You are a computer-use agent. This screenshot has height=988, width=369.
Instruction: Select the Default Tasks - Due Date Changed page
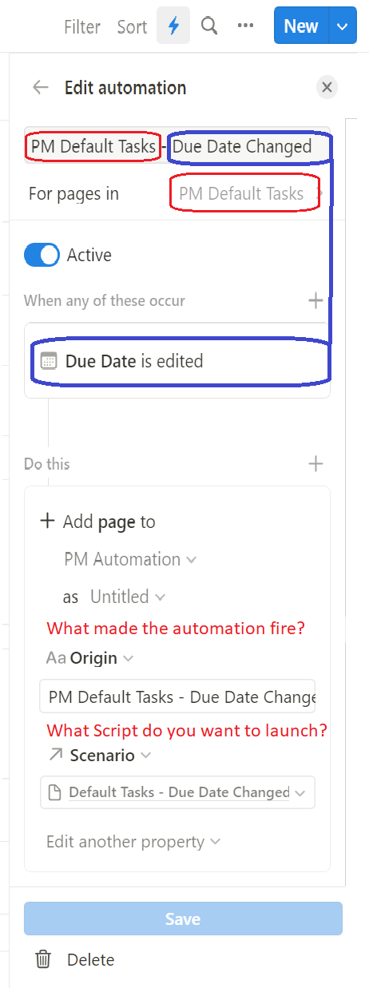pyautogui.click(x=177, y=792)
